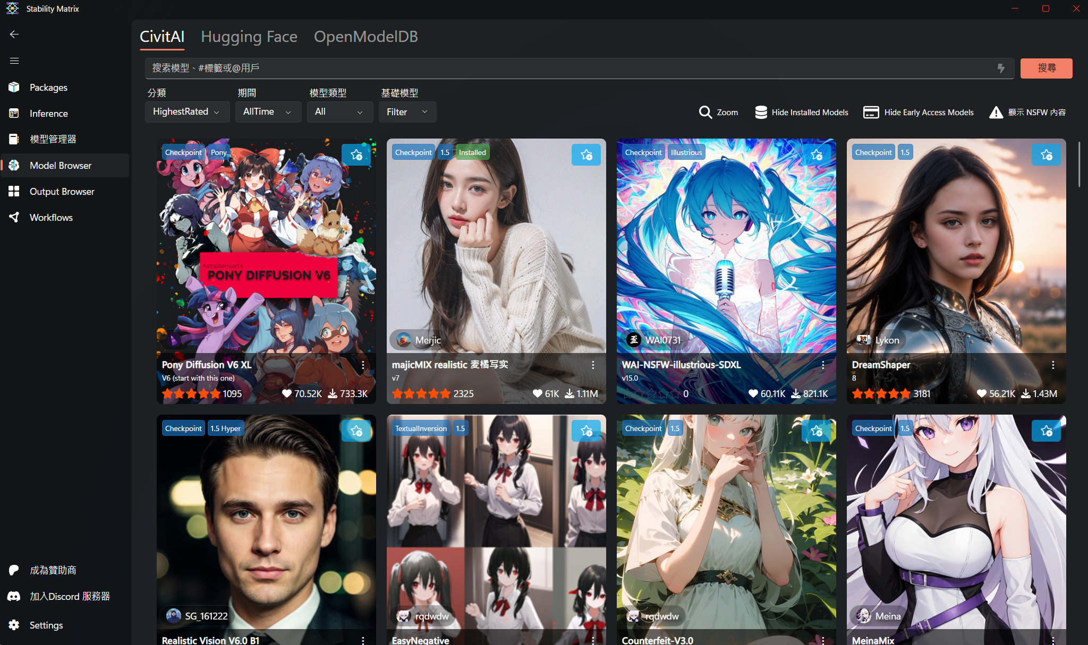The image size is (1088, 645).
Task: Switch to the OpenModelDB tab
Action: [365, 37]
